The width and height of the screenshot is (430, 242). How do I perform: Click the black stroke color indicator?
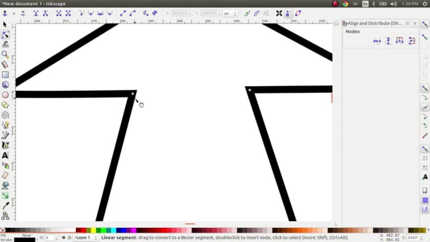[x=25, y=240]
